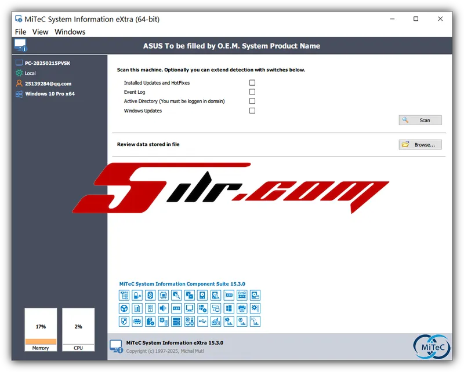
Task: Click the device tree list icon
Action: point(124,295)
